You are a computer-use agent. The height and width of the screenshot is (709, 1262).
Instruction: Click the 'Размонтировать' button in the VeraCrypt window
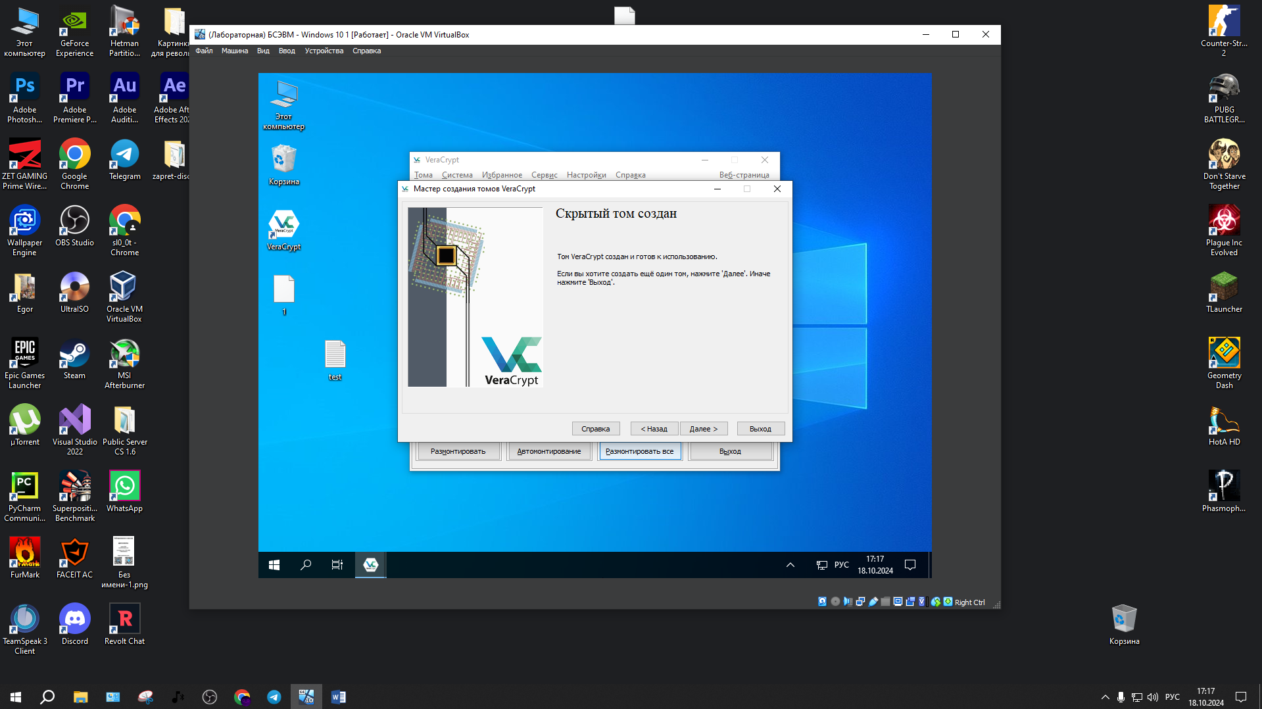click(458, 451)
